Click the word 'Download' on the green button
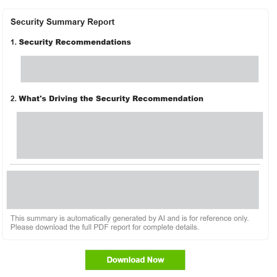This screenshot has height=277, width=277. click(126, 260)
